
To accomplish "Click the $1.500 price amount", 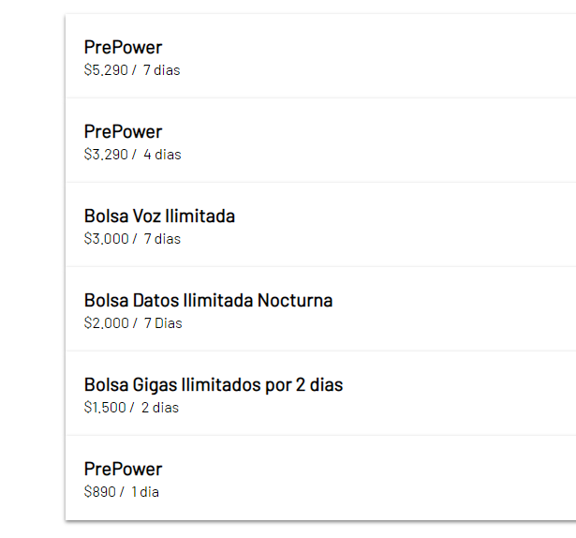I will point(105,408).
